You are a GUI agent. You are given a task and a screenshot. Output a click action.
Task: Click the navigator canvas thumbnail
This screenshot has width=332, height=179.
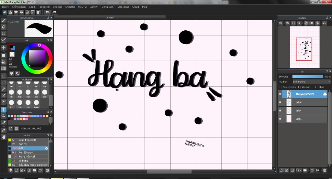pyautogui.click(x=305, y=47)
